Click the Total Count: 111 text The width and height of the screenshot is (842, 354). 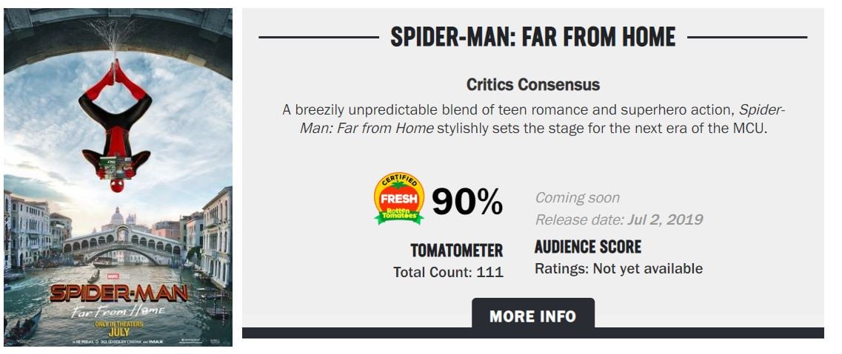click(448, 272)
